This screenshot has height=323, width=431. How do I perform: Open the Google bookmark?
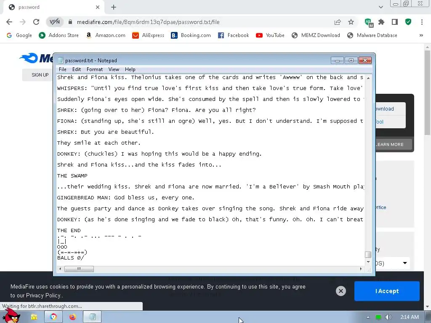(19, 35)
